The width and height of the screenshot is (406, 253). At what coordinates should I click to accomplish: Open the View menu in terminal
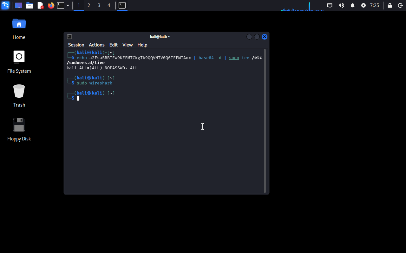128,45
